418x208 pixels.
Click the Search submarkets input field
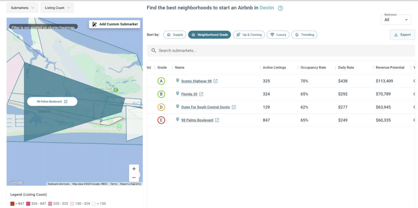pos(281,50)
